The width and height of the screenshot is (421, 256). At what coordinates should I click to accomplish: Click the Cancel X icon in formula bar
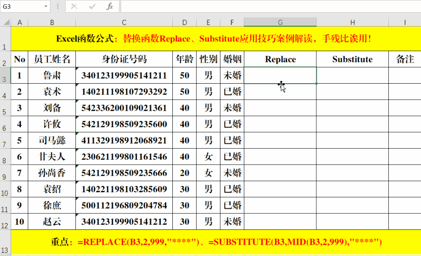[x=74, y=6]
